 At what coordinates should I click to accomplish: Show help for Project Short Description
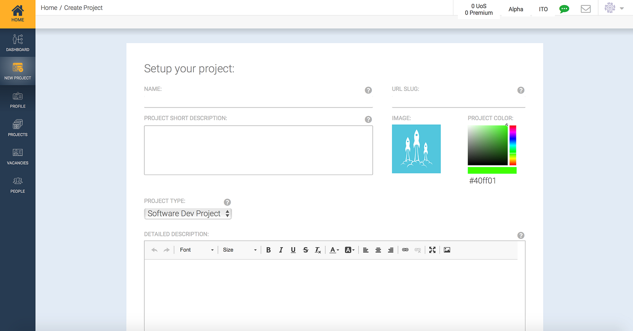click(x=368, y=119)
